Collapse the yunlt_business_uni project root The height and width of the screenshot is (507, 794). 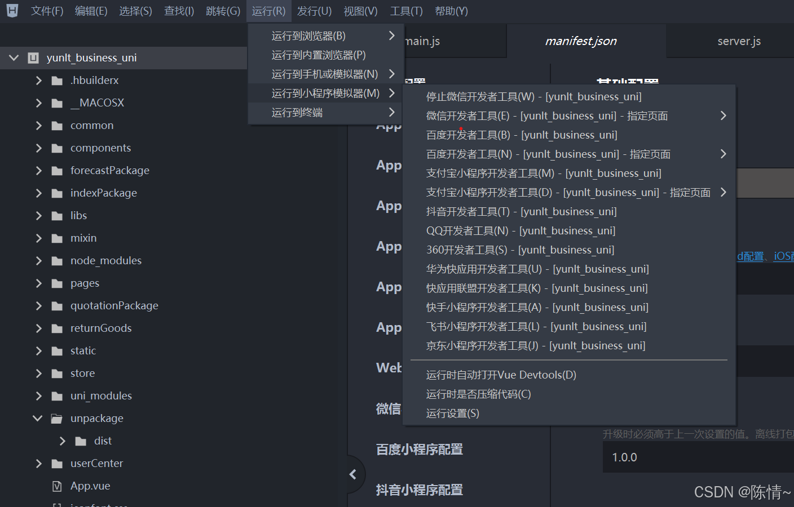pos(14,57)
